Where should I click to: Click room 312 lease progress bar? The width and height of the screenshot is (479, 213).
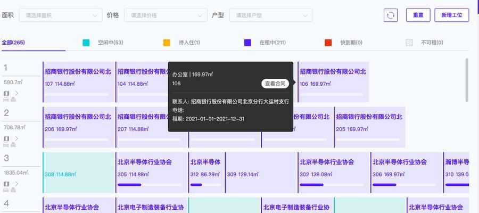[206, 185]
